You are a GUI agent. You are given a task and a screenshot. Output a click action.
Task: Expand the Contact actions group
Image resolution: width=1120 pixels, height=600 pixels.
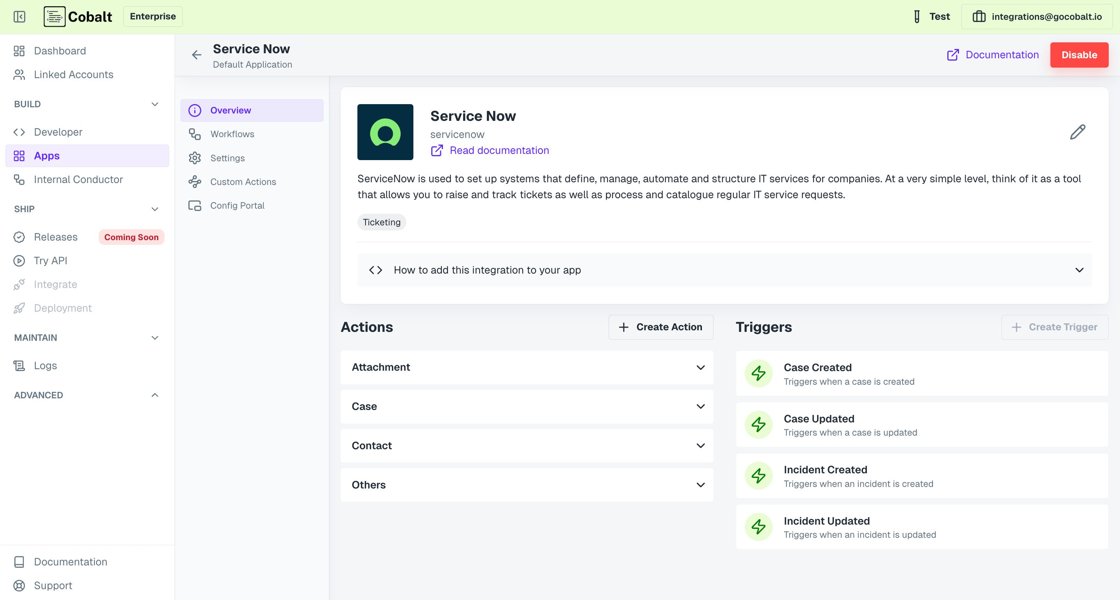click(527, 446)
